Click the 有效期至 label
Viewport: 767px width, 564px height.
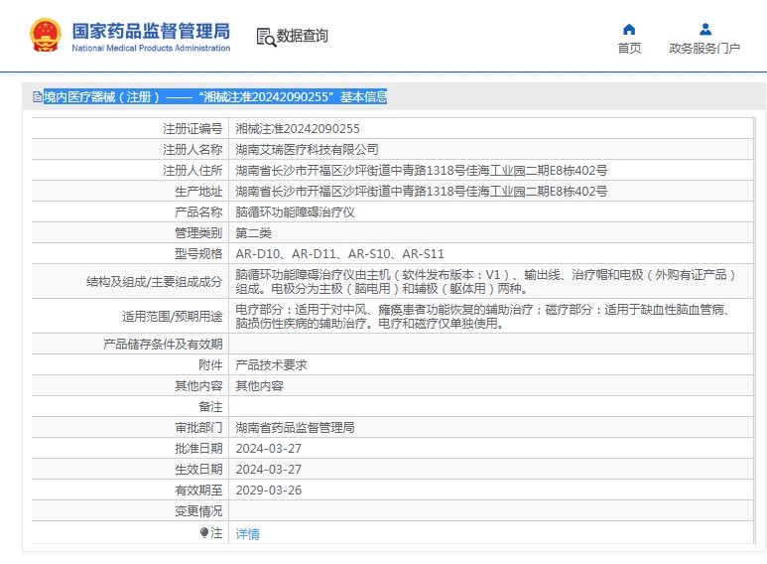(198, 491)
